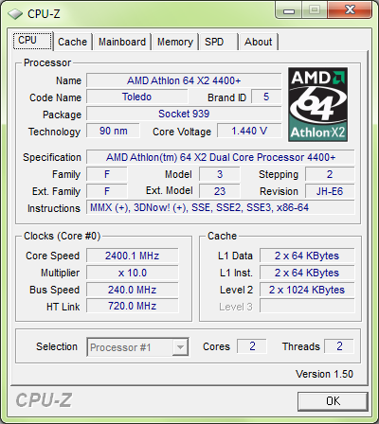Open the Mainboard tab

tap(122, 42)
